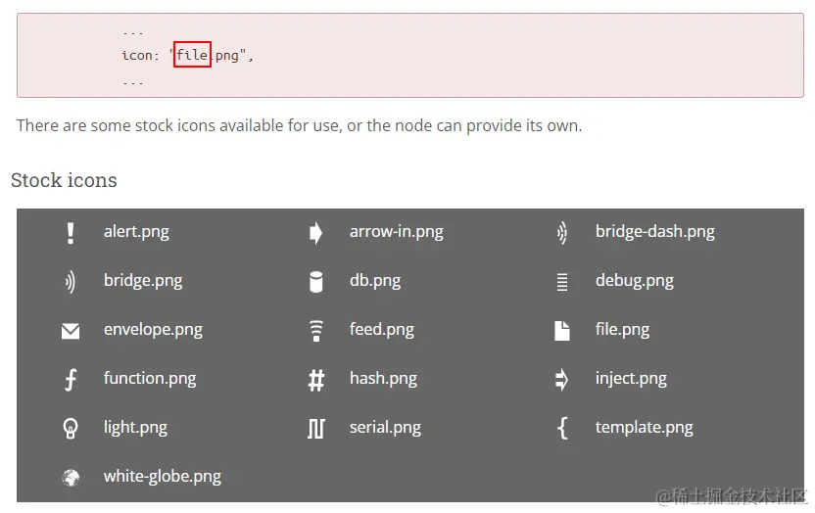Pick the bridge signal icon
This screenshot has height=513, width=815.
[70, 282]
